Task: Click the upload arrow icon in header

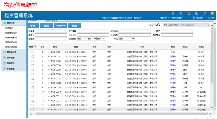Action: [197, 13]
